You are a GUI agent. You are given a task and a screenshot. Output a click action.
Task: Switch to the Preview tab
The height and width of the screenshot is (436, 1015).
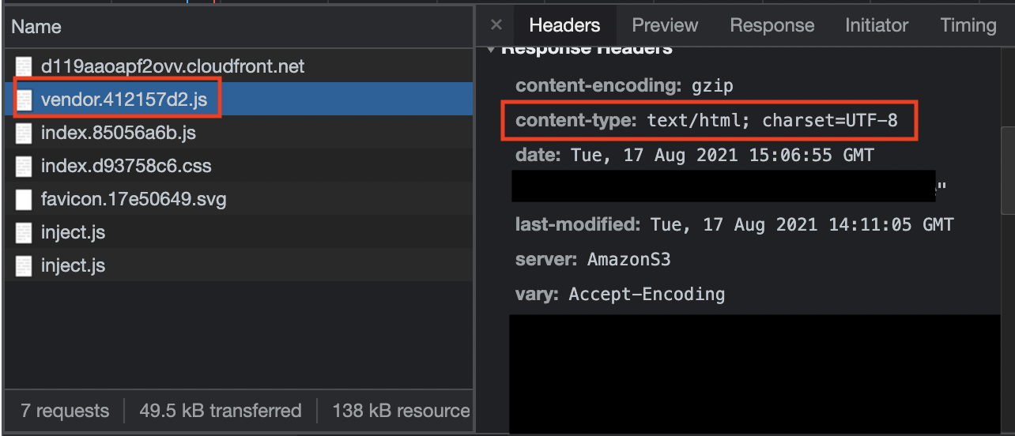coord(665,25)
